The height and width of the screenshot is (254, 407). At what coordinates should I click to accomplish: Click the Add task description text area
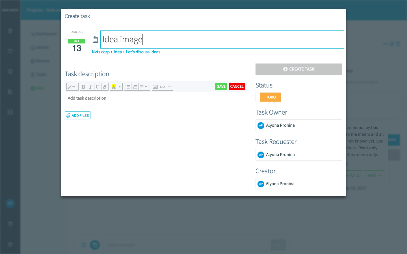156,100
